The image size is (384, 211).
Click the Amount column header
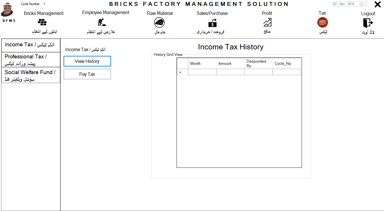coord(230,63)
